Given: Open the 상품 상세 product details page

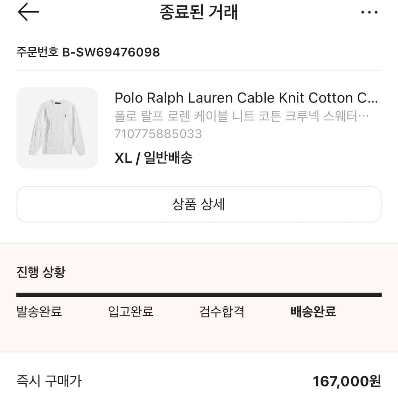Looking at the screenshot, I should click(x=199, y=204).
